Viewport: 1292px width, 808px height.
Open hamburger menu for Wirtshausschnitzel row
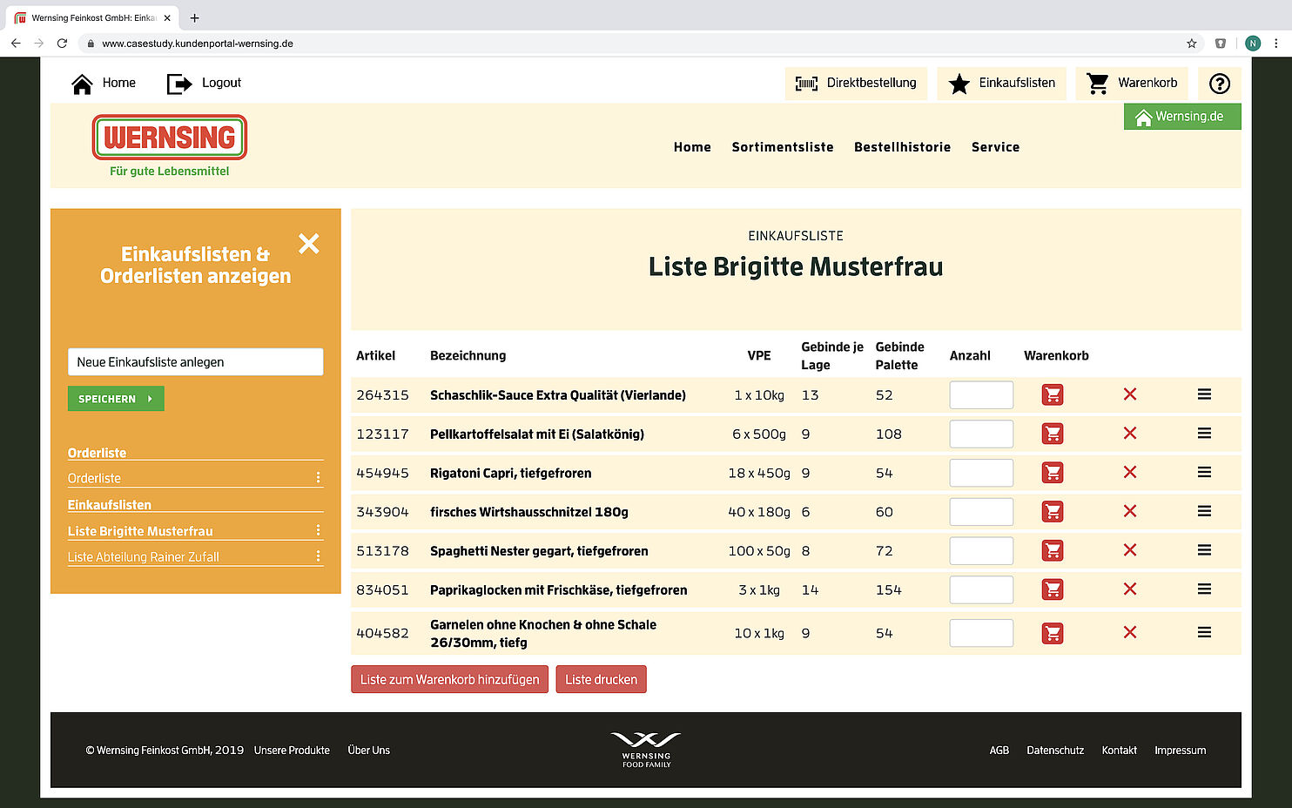(x=1204, y=511)
